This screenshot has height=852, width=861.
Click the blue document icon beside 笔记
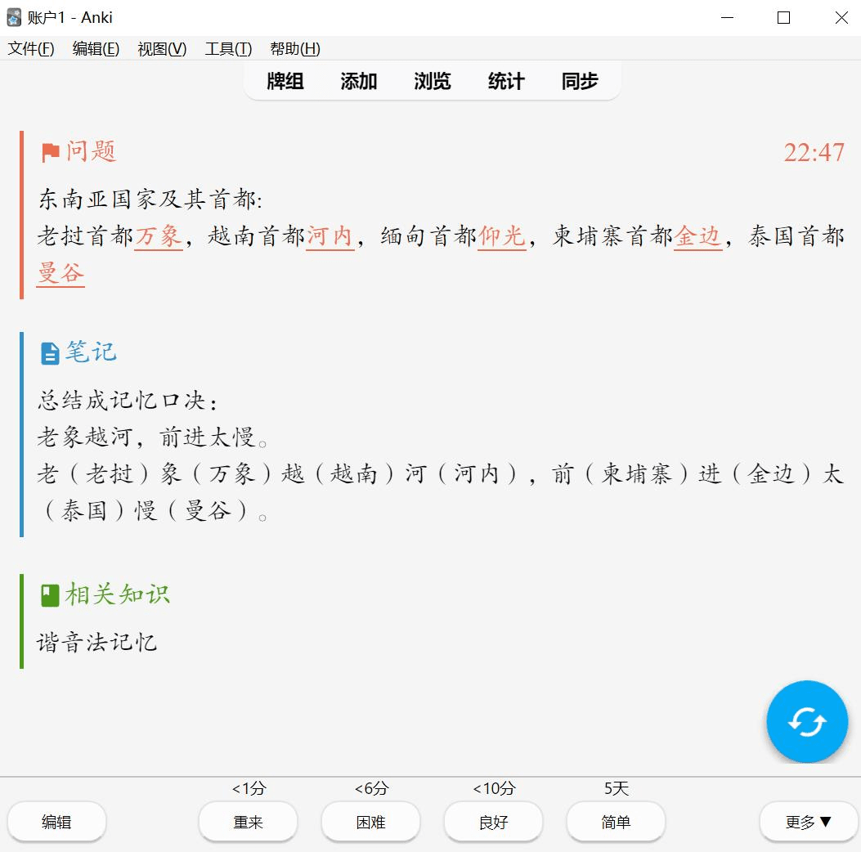(50, 353)
